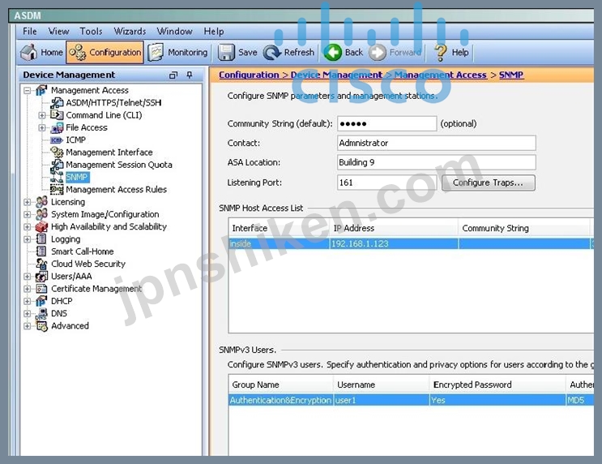This screenshot has width=602, height=464.
Task: Click the ASDM/HTTPS/Telnet/SSH item icon
Action: [57, 103]
